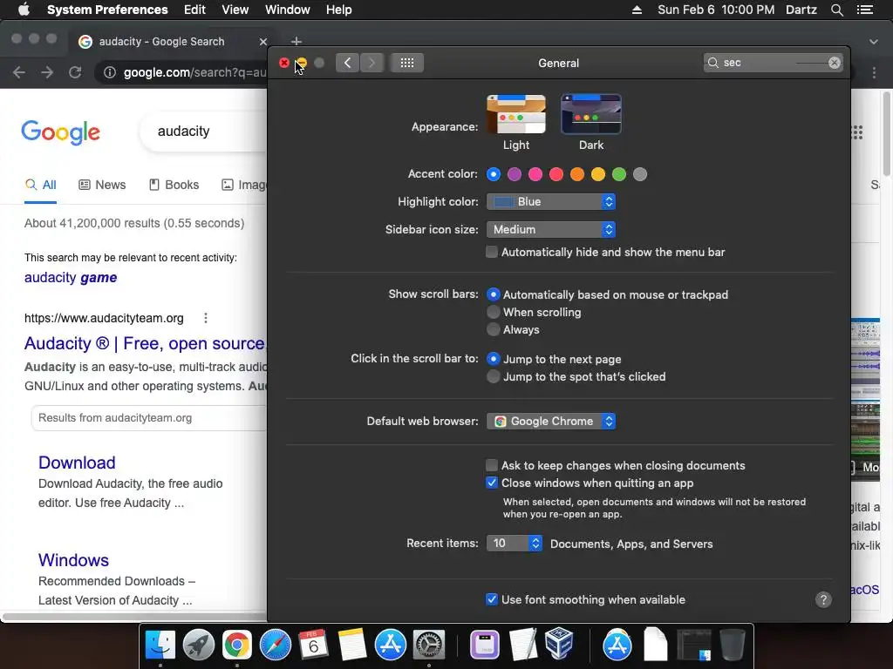Pick the green accent color
893x669 pixels.
tap(619, 174)
